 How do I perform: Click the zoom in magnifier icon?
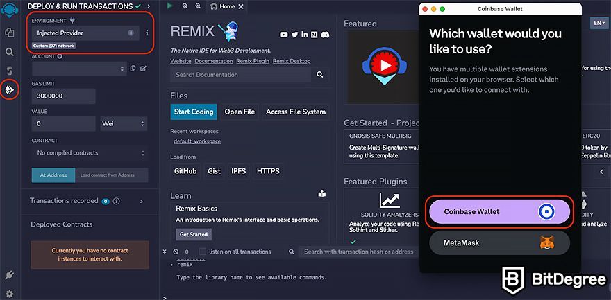(x=198, y=6)
